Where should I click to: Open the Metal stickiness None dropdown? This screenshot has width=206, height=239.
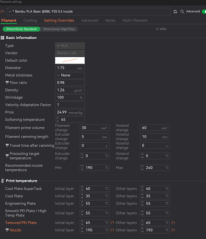point(70,75)
